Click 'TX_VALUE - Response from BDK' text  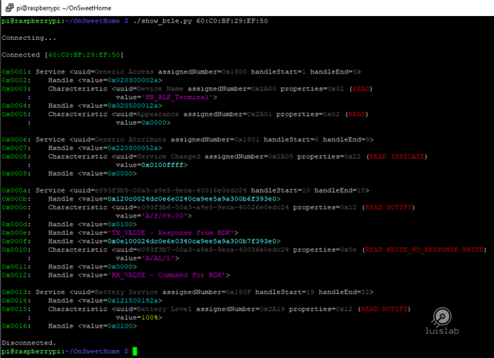171,233
